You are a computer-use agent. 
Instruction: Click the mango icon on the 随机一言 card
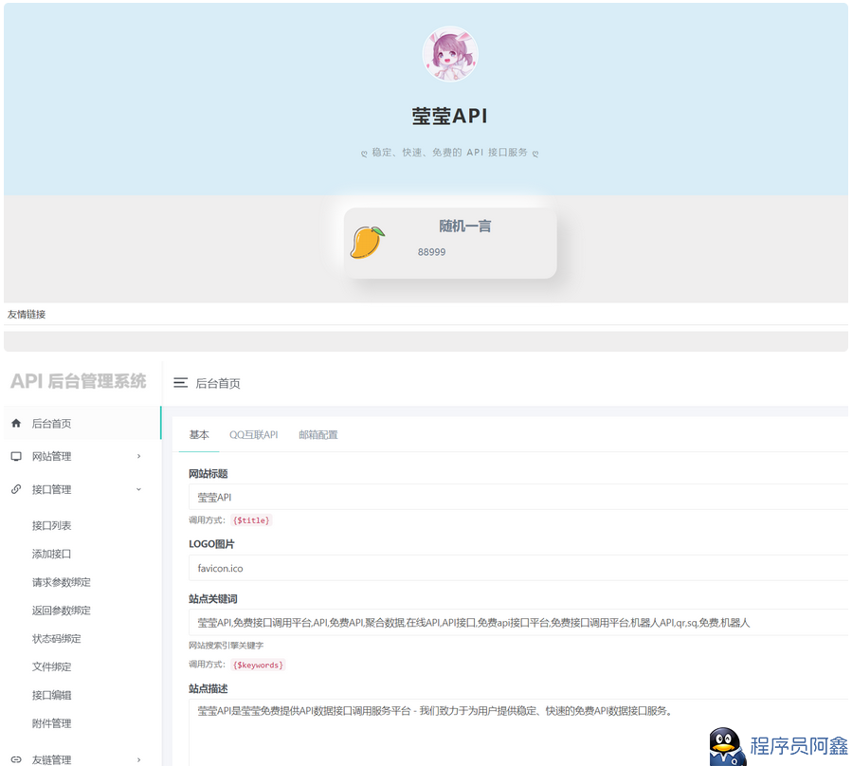(368, 242)
